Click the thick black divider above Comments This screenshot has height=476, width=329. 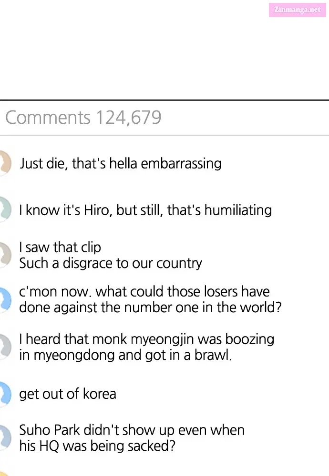point(164,100)
